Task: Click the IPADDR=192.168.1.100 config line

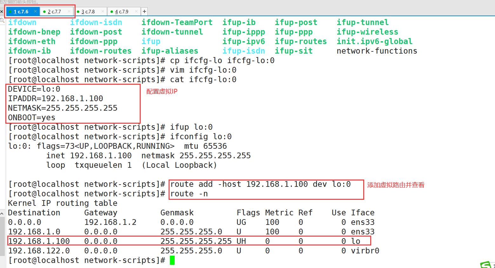Action: click(56, 99)
